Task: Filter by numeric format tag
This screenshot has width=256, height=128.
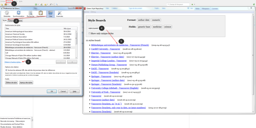Action: (156, 20)
